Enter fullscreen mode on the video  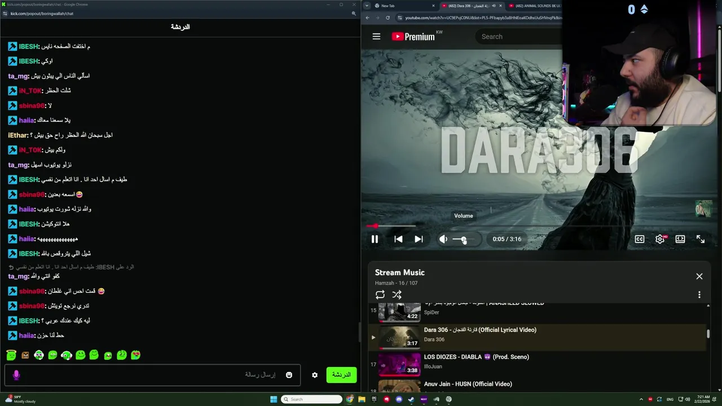(x=701, y=239)
